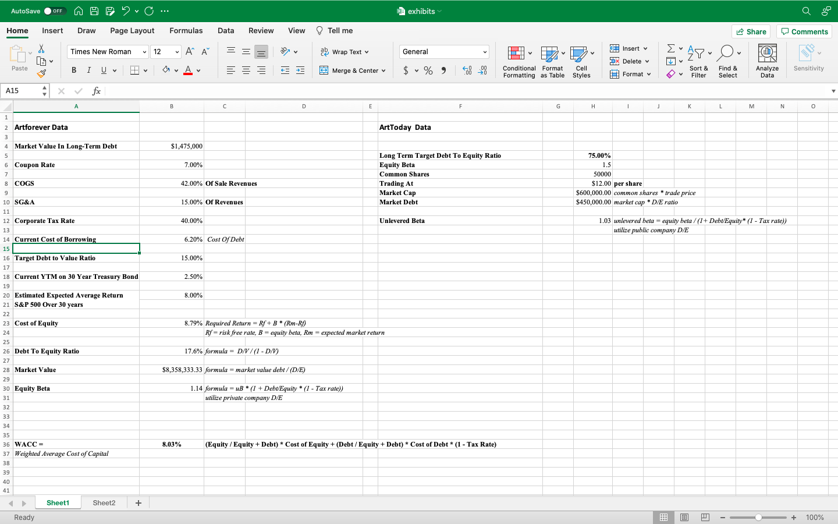838x524 pixels.
Task: Open Format as Table
Action: tap(552, 62)
